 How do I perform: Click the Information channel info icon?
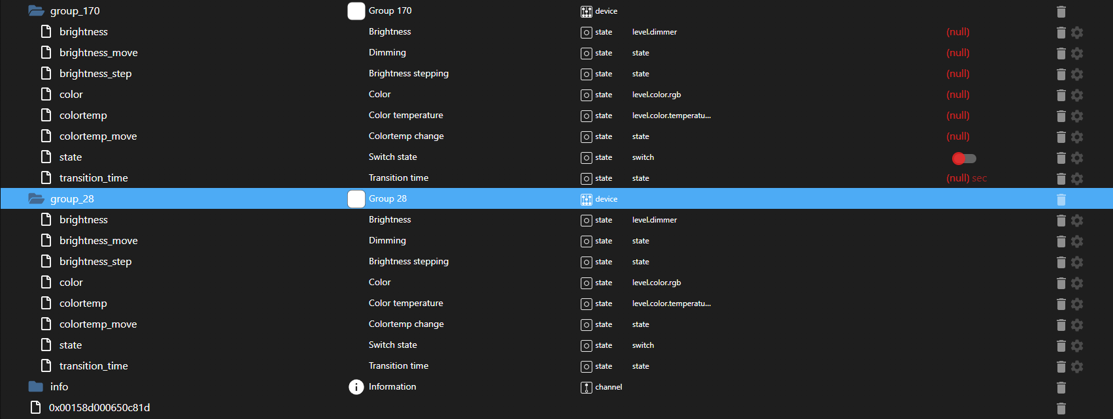pos(356,387)
